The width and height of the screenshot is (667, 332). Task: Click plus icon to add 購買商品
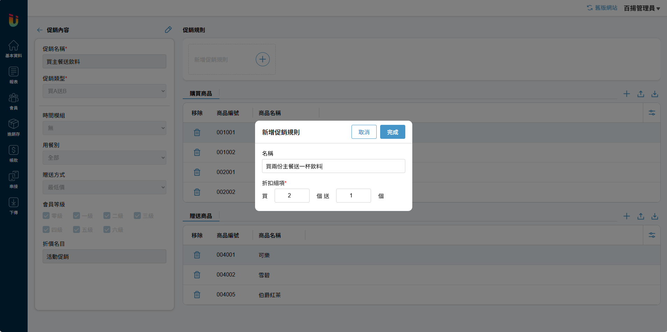coord(626,94)
